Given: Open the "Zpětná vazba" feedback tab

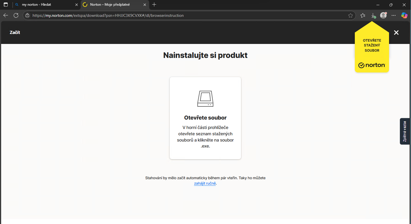Looking at the screenshot, I should tap(405, 131).
